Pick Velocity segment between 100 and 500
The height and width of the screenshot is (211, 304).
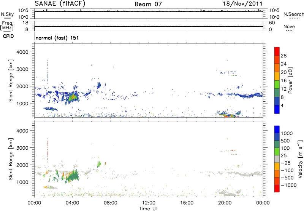pos(277,144)
